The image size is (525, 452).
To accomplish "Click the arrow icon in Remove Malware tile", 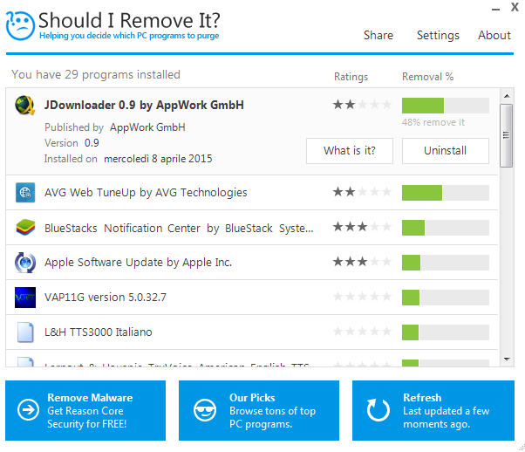I will click(x=28, y=409).
